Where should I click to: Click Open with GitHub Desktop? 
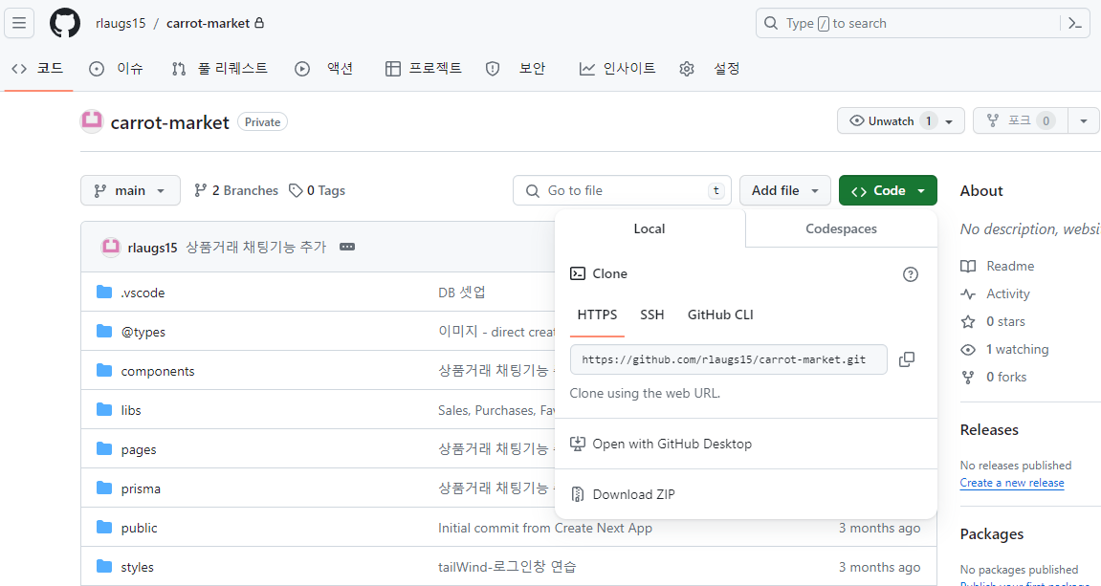(x=672, y=444)
